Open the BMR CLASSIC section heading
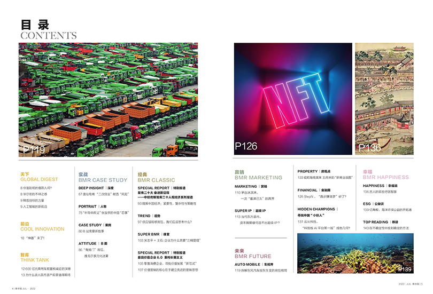 [156, 180]
